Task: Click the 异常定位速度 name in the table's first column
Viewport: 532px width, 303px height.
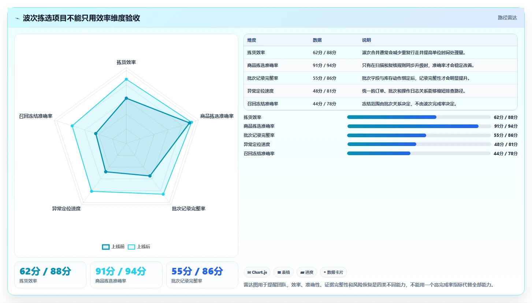Action: pyautogui.click(x=260, y=91)
